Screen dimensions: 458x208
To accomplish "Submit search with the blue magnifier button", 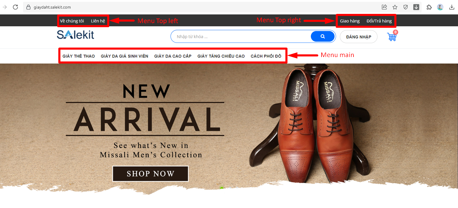I will [x=323, y=37].
